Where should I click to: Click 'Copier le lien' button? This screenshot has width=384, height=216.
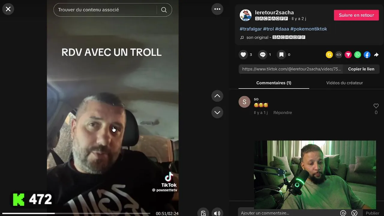361,69
